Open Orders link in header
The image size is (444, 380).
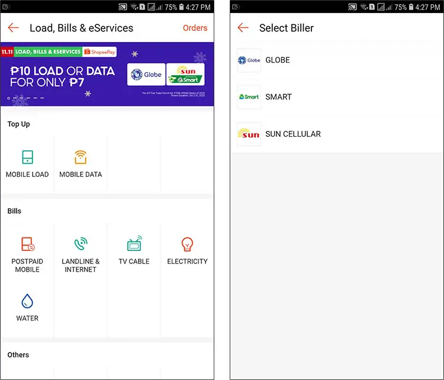click(x=195, y=28)
